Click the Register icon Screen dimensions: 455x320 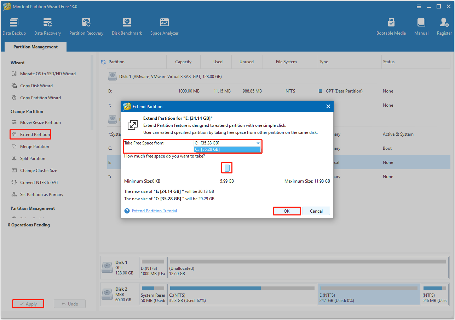click(444, 25)
